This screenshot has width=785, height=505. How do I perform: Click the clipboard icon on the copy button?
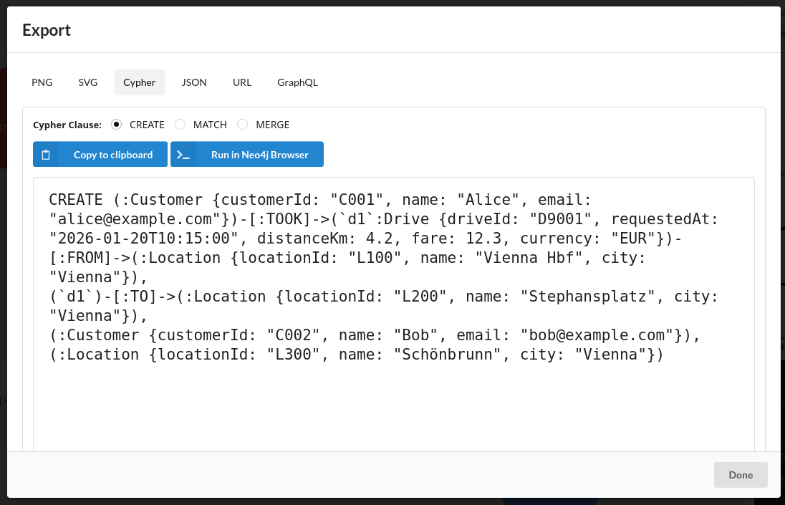tap(46, 155)
